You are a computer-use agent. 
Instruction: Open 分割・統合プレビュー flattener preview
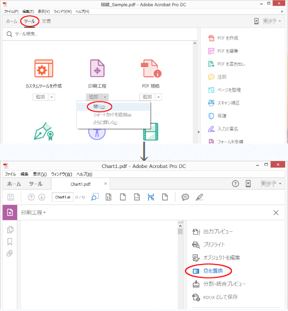(x=219, y=284)
